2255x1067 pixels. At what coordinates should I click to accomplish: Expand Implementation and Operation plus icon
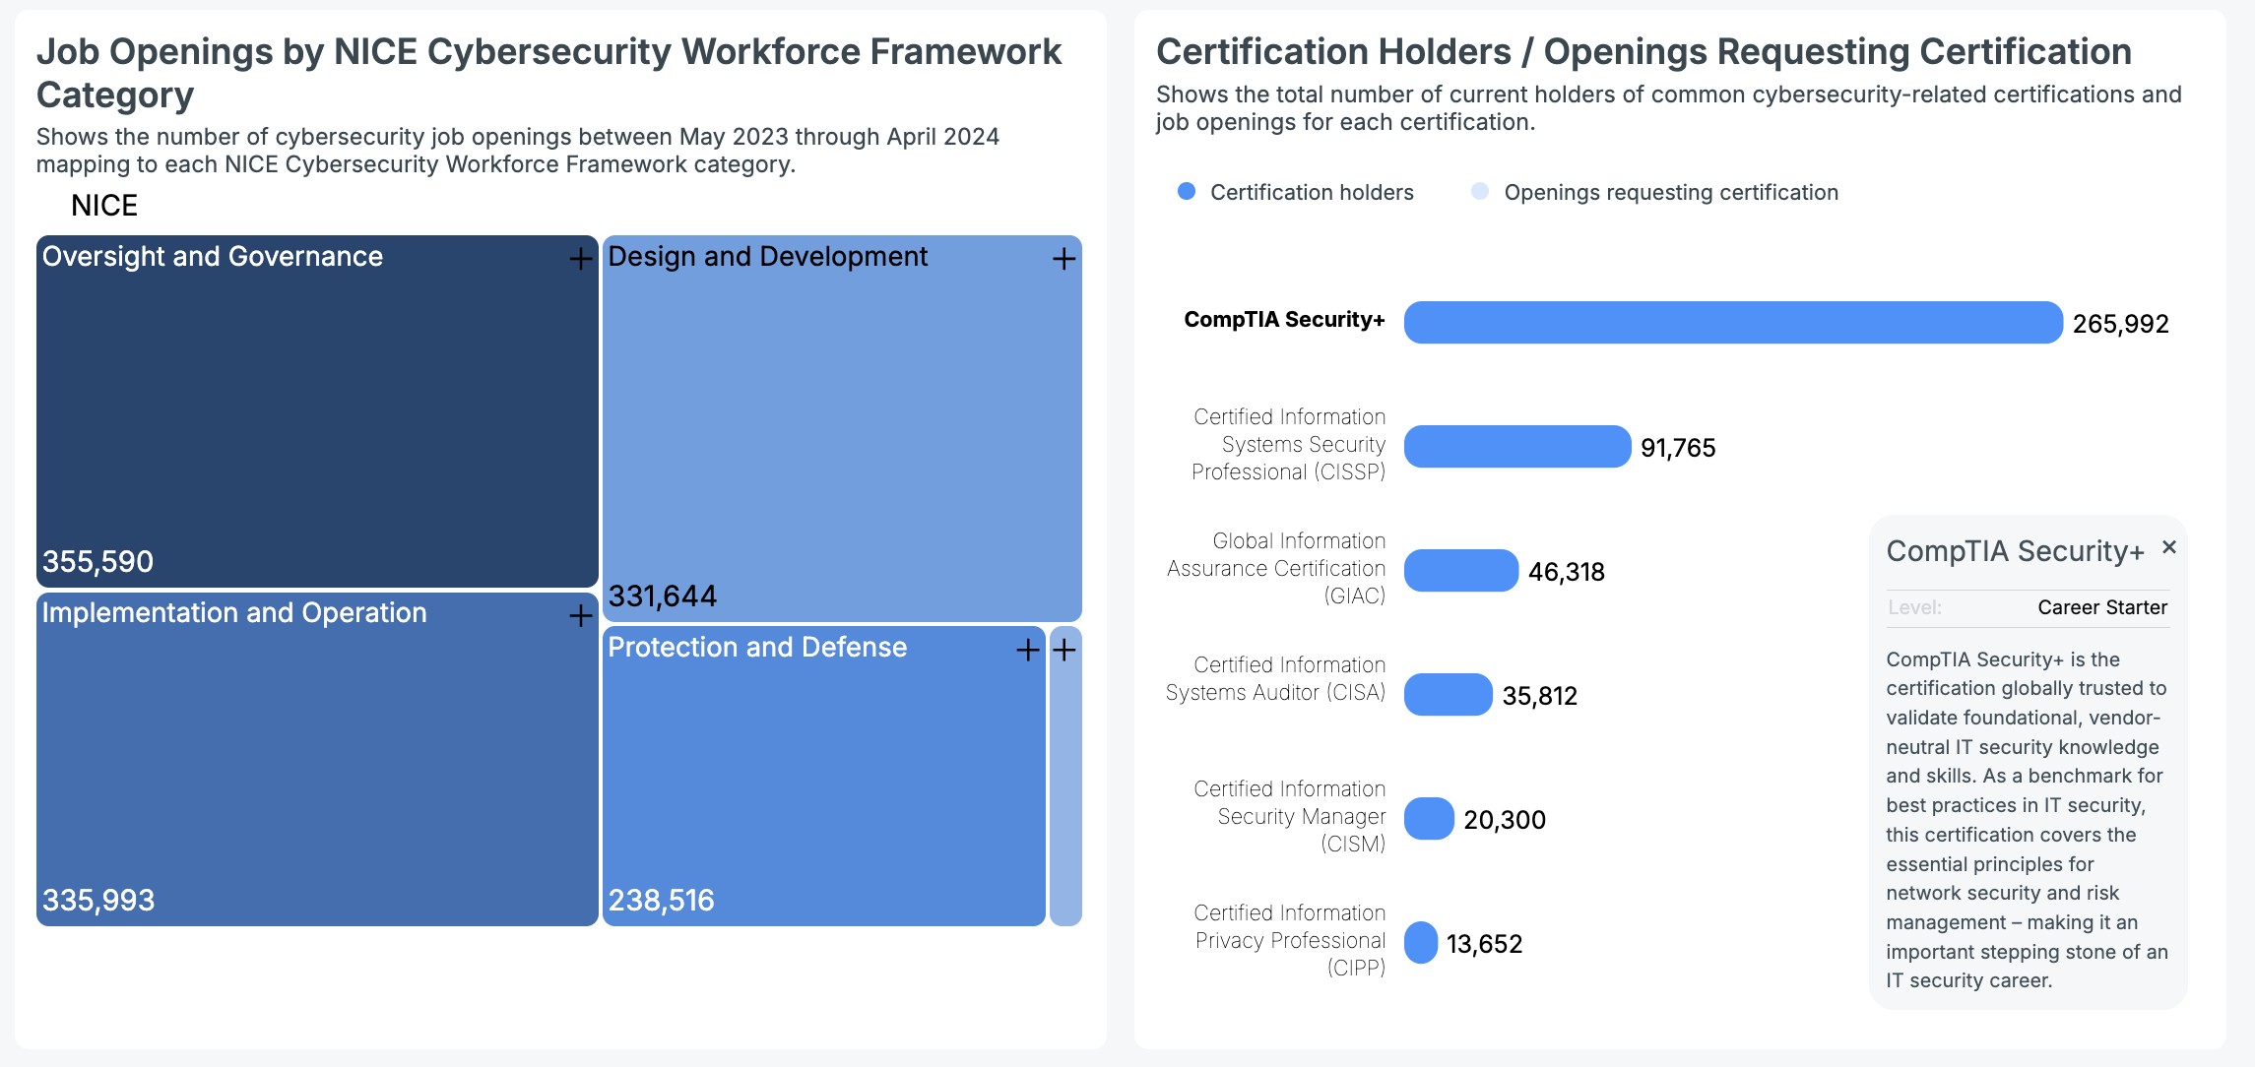581,615
